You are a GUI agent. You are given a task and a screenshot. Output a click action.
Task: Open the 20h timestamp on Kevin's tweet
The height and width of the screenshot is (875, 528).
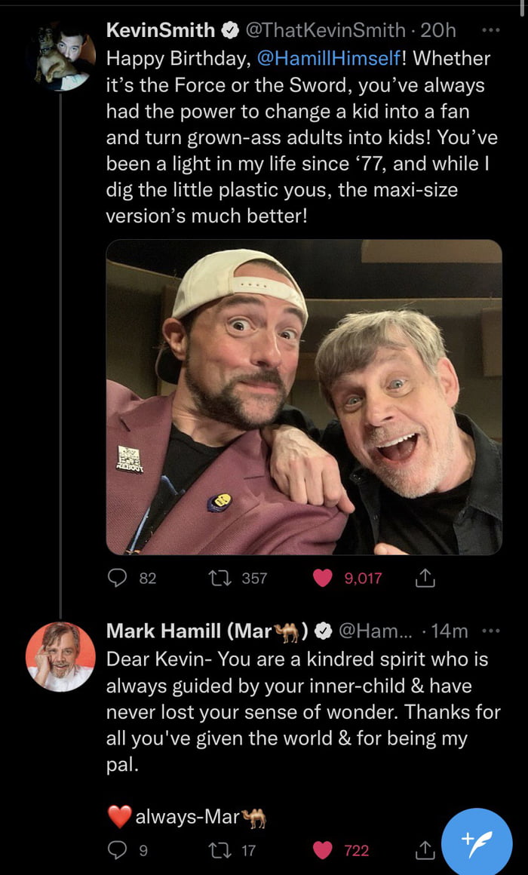(x=439, y=30)
